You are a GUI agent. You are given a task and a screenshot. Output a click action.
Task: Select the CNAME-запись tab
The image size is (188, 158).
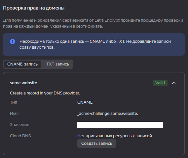click(22, 64)
